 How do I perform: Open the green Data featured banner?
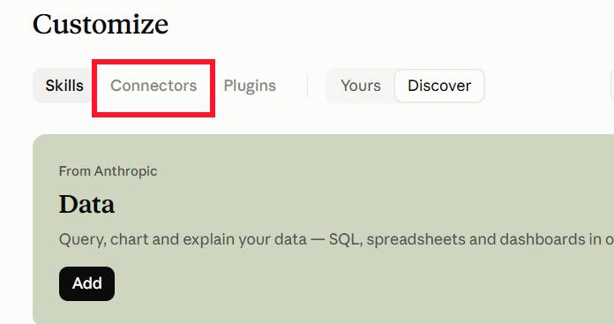point(324,230)
